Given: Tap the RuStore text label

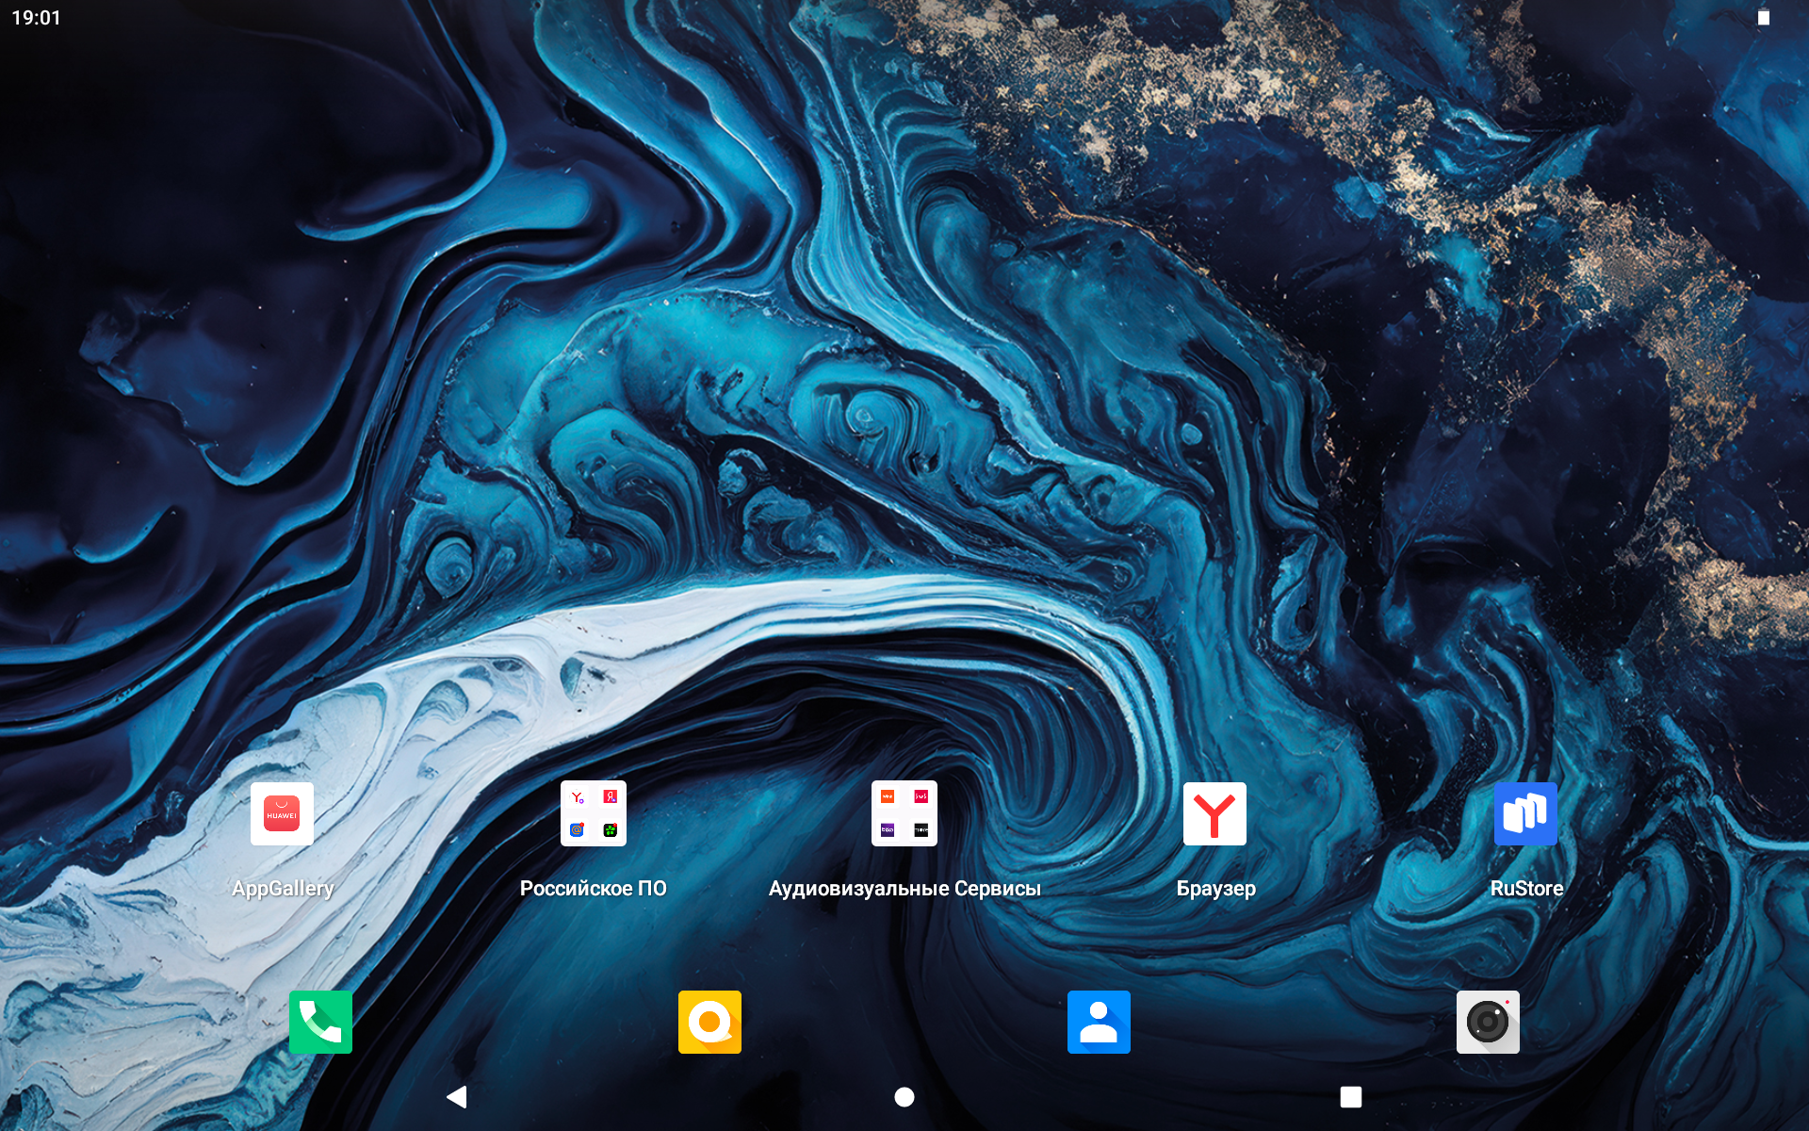Looking at the screenshot, I should 1526,888.
